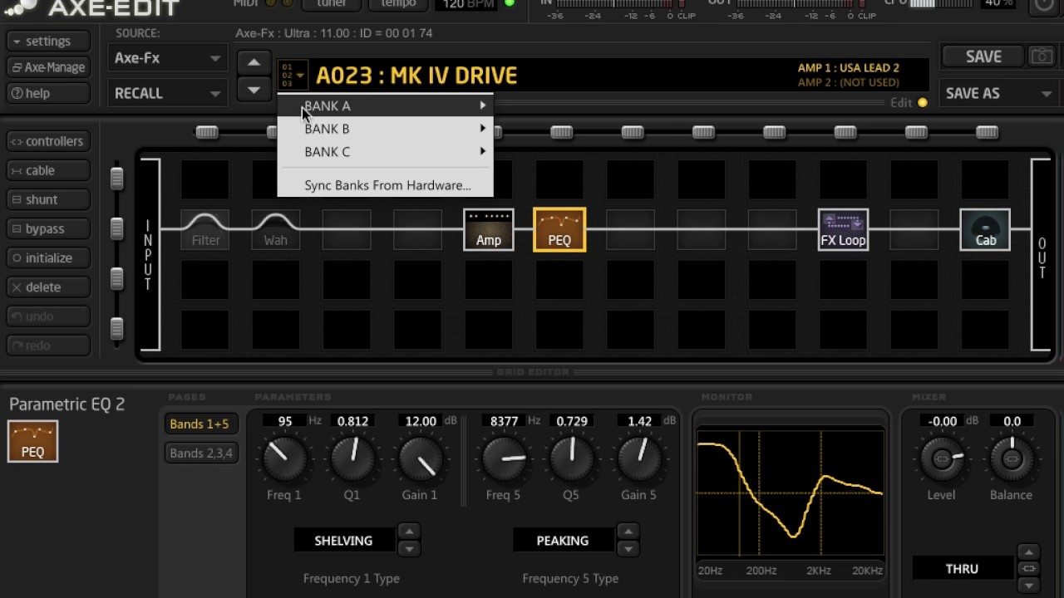Select the Filter block in grid

click(x=205, y=229)
